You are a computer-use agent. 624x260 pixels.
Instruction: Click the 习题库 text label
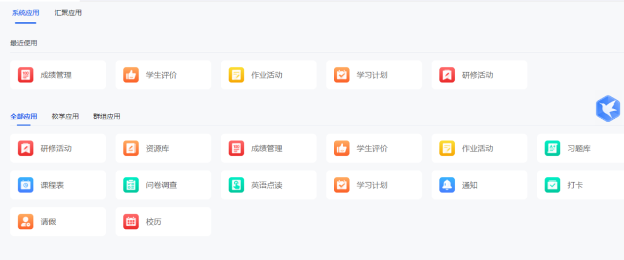point(579,149)
